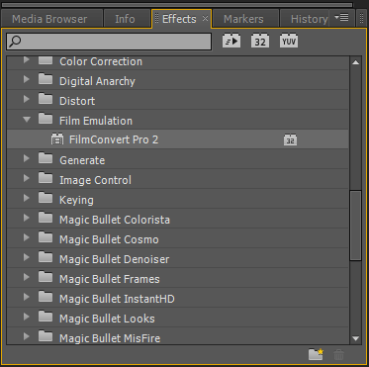
Task: Click the Generate folder icon
Action: (x=46, y=158)
